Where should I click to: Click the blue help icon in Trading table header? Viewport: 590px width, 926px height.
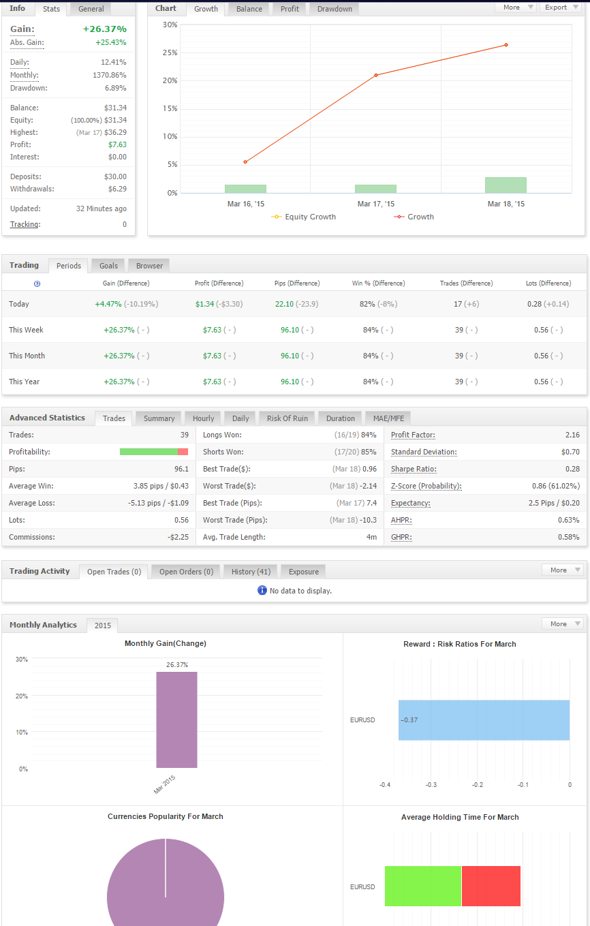(x=37, y=283)
